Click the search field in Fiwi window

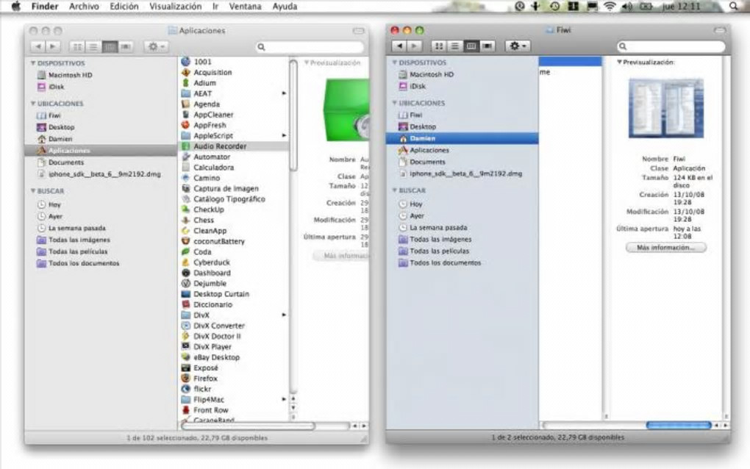(671, 46)
